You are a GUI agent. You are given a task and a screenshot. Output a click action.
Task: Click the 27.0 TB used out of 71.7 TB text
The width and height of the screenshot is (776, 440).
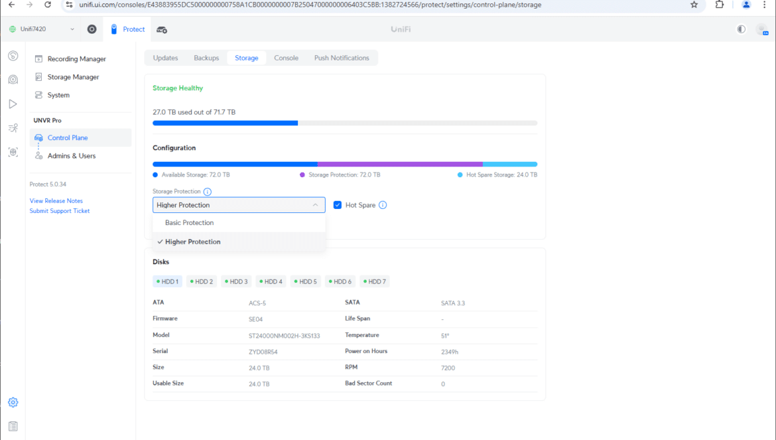(x=194, y=112)
